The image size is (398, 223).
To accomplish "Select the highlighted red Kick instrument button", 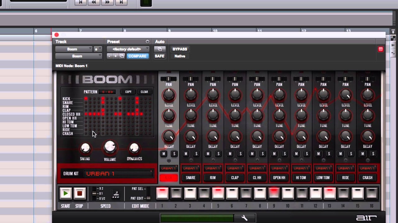I will (x=169, y=178).
